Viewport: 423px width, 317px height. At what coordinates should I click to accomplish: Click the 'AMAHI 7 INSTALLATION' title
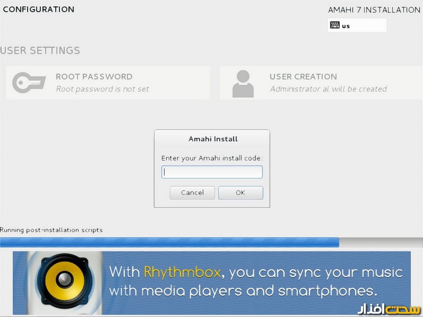coord(374,10)
